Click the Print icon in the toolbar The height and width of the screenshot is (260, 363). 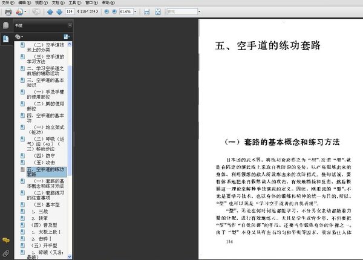(8, 11)
